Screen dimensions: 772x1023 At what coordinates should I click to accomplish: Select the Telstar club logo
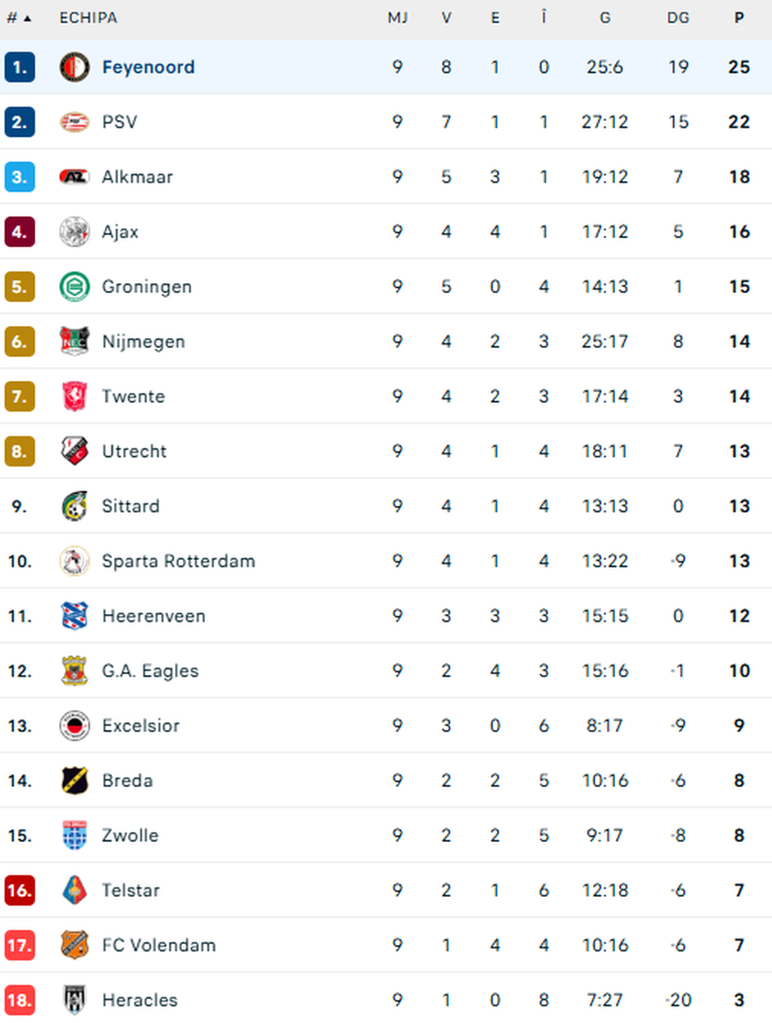pos(74,890)
